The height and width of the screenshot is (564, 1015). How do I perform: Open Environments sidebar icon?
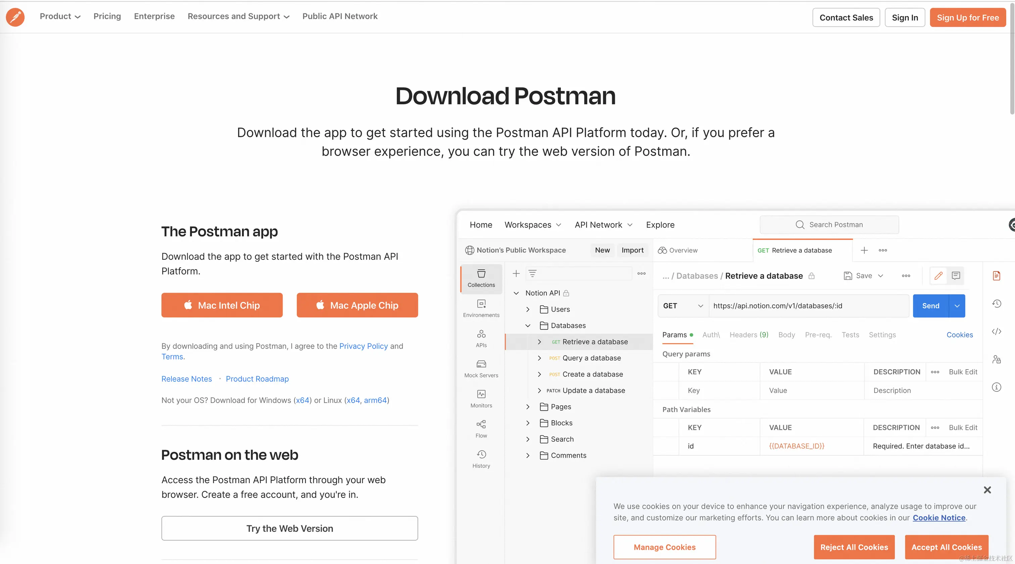click(x=481, y=308)
